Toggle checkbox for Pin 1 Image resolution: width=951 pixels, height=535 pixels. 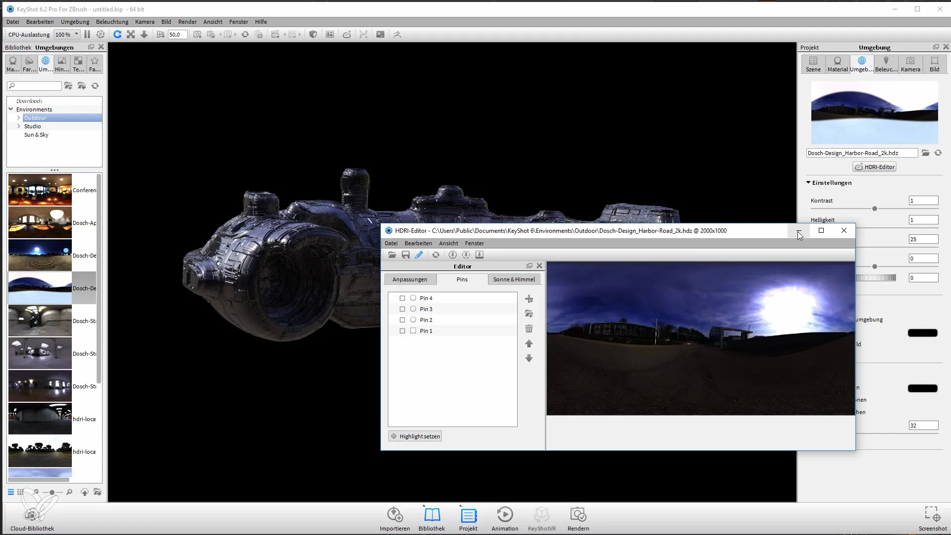[x=402, y=331]
